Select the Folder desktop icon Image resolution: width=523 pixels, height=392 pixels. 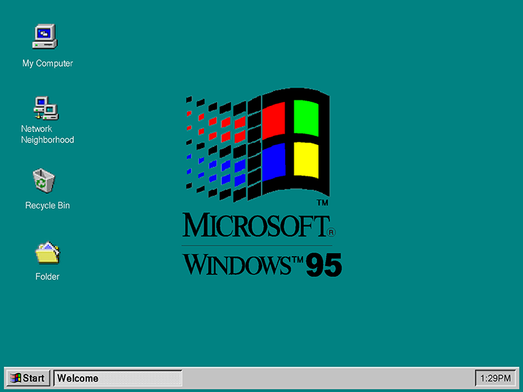click(x=47, y=253)
